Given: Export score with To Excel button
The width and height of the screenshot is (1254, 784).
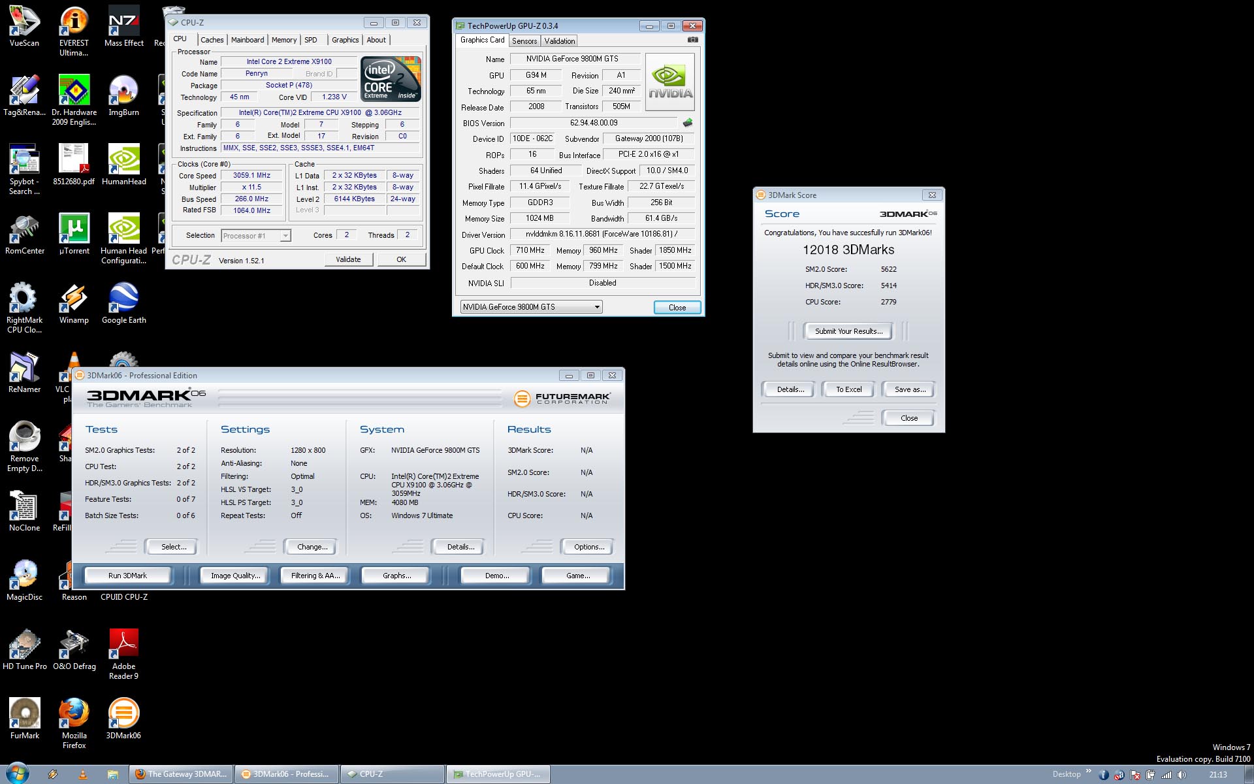Looking at the screenshot, I should (x=849, y=389).
